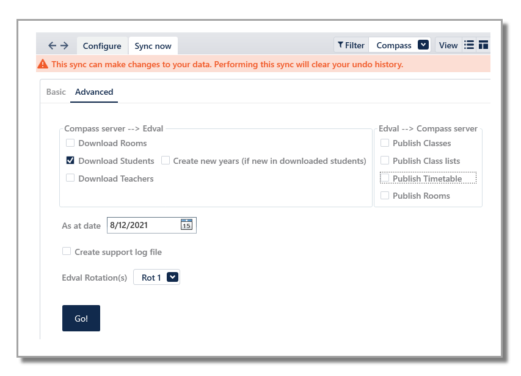521x376 pixels.
Task: Switch to table layout view icon
Action: [x=484, y=45]
